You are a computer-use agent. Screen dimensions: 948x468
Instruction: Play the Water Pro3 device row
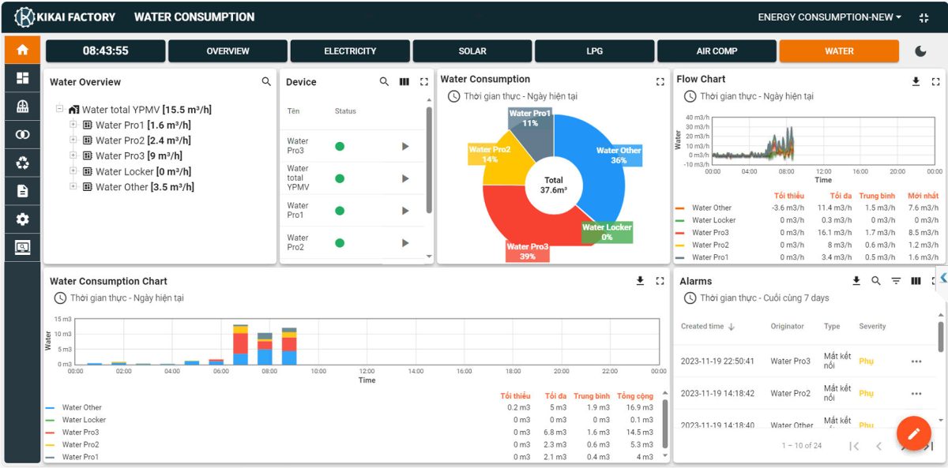click(405, 146)
